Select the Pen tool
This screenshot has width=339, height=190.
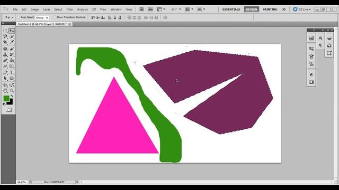click(5, 73)
